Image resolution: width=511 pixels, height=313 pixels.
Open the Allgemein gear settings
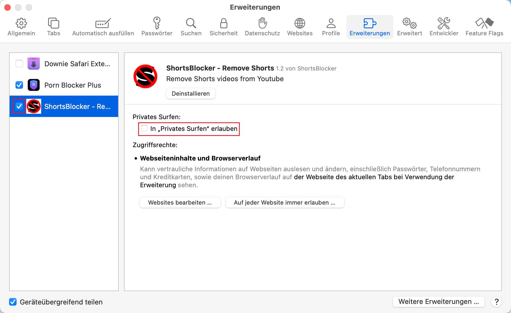[21, 27]
